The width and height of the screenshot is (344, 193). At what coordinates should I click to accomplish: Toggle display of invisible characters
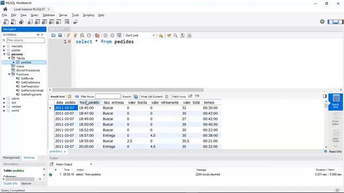pos(182,35)
